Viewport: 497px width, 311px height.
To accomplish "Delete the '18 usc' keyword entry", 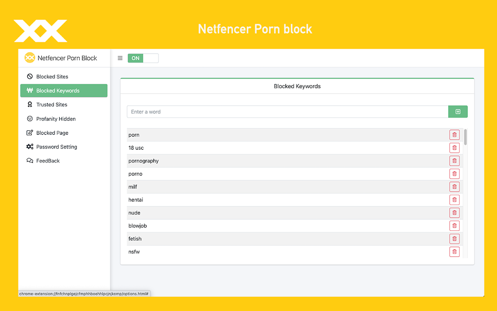I will click(x=454, y=148).
